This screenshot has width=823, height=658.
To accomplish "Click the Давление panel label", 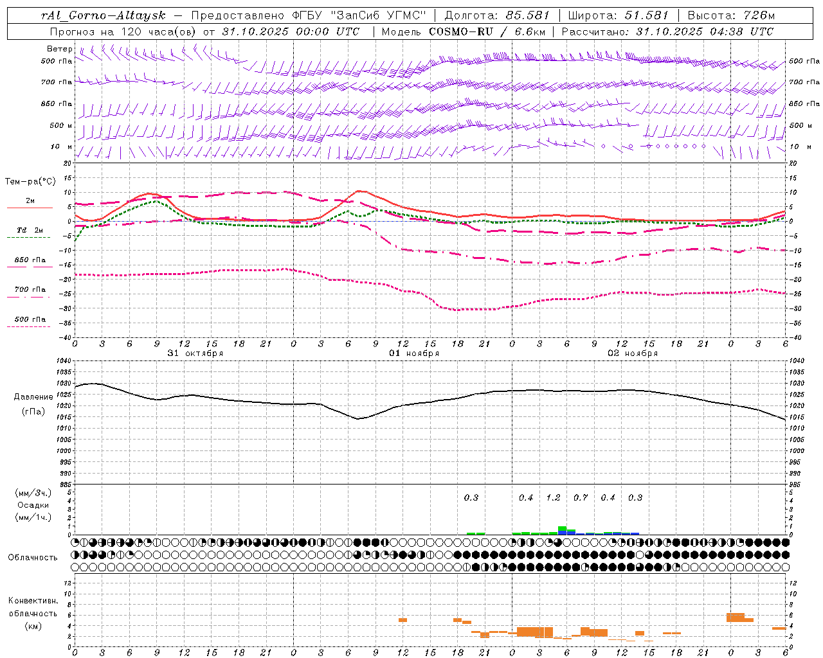I will tap(33, 397).
